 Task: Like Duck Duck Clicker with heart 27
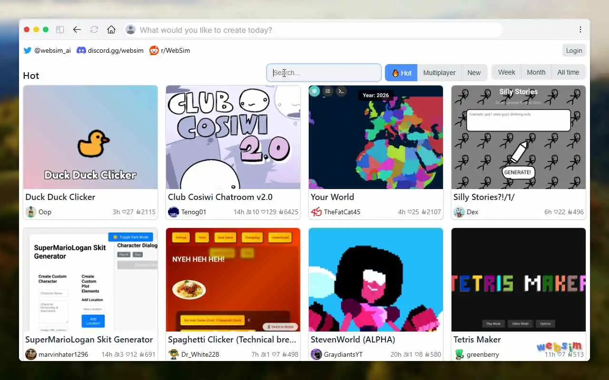[x=128, y=212]
